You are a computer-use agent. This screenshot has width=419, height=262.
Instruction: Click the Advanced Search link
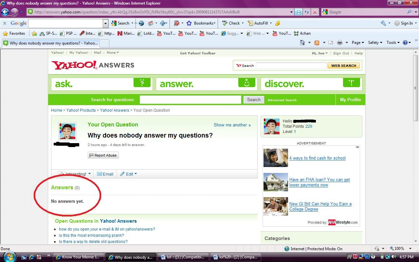[x=282, y=100]
